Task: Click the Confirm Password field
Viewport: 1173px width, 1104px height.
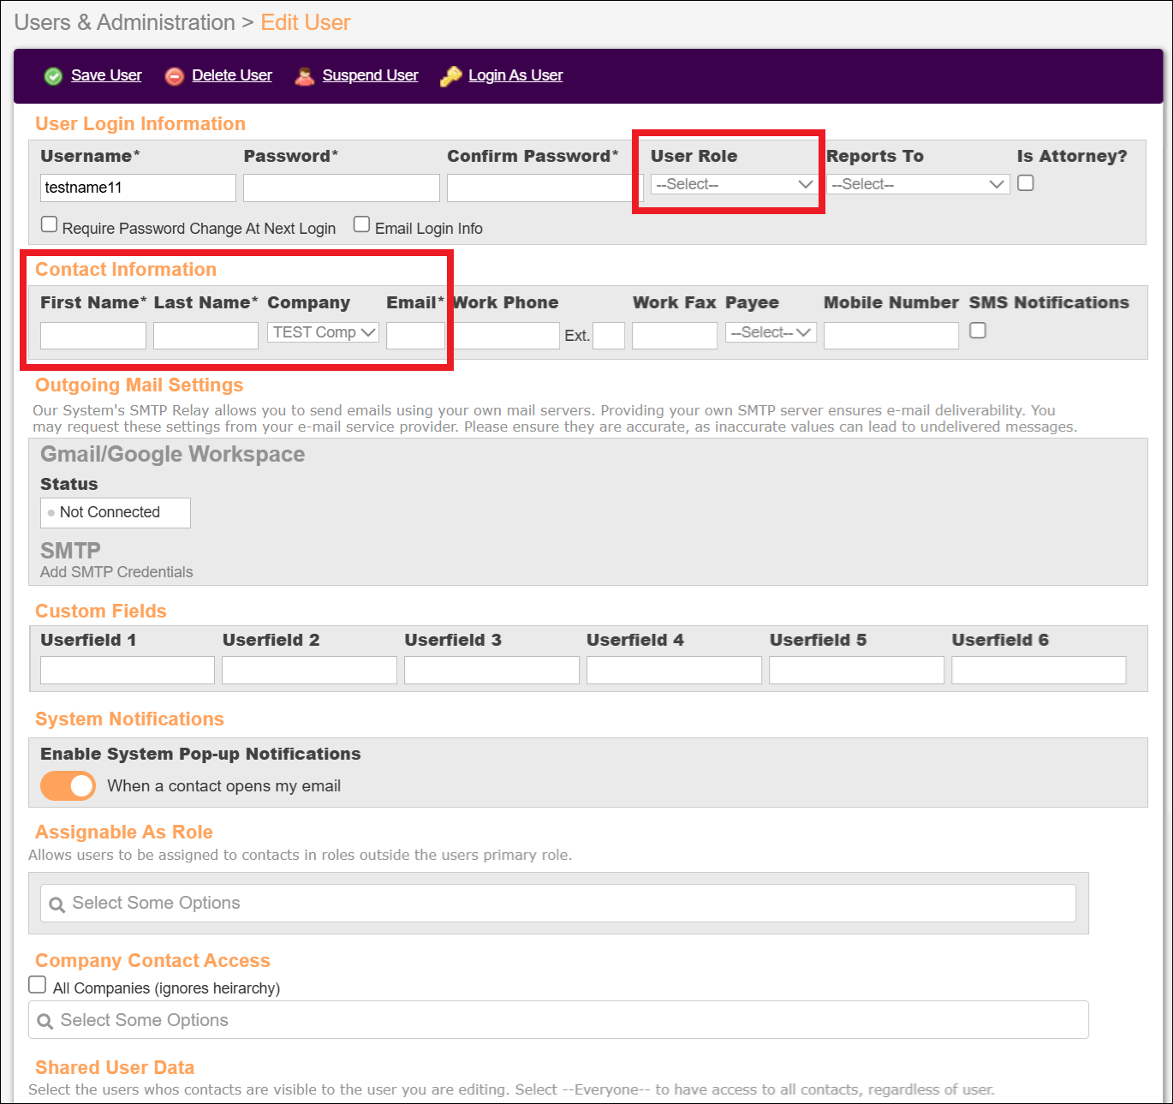Action: coord(545,188)
